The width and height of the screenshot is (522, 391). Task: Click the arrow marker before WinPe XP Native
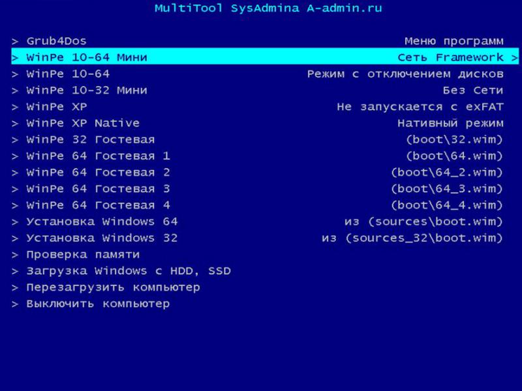[14, 124]
